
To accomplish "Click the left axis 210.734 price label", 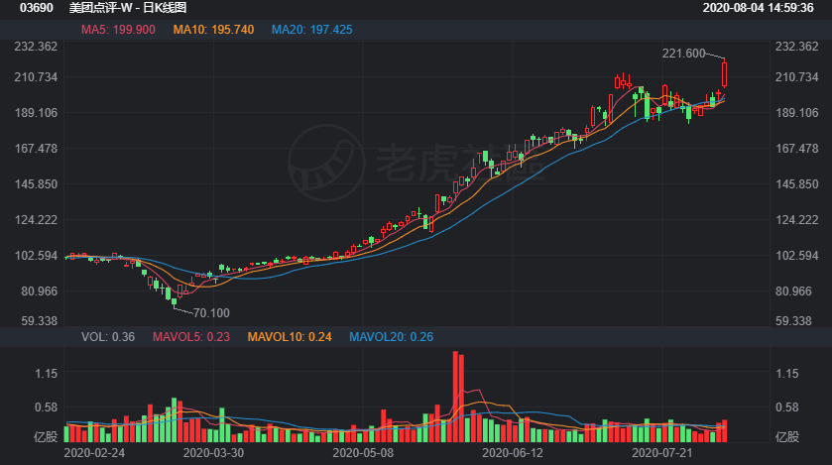I will pyautogui.click(x=36, y=77).
